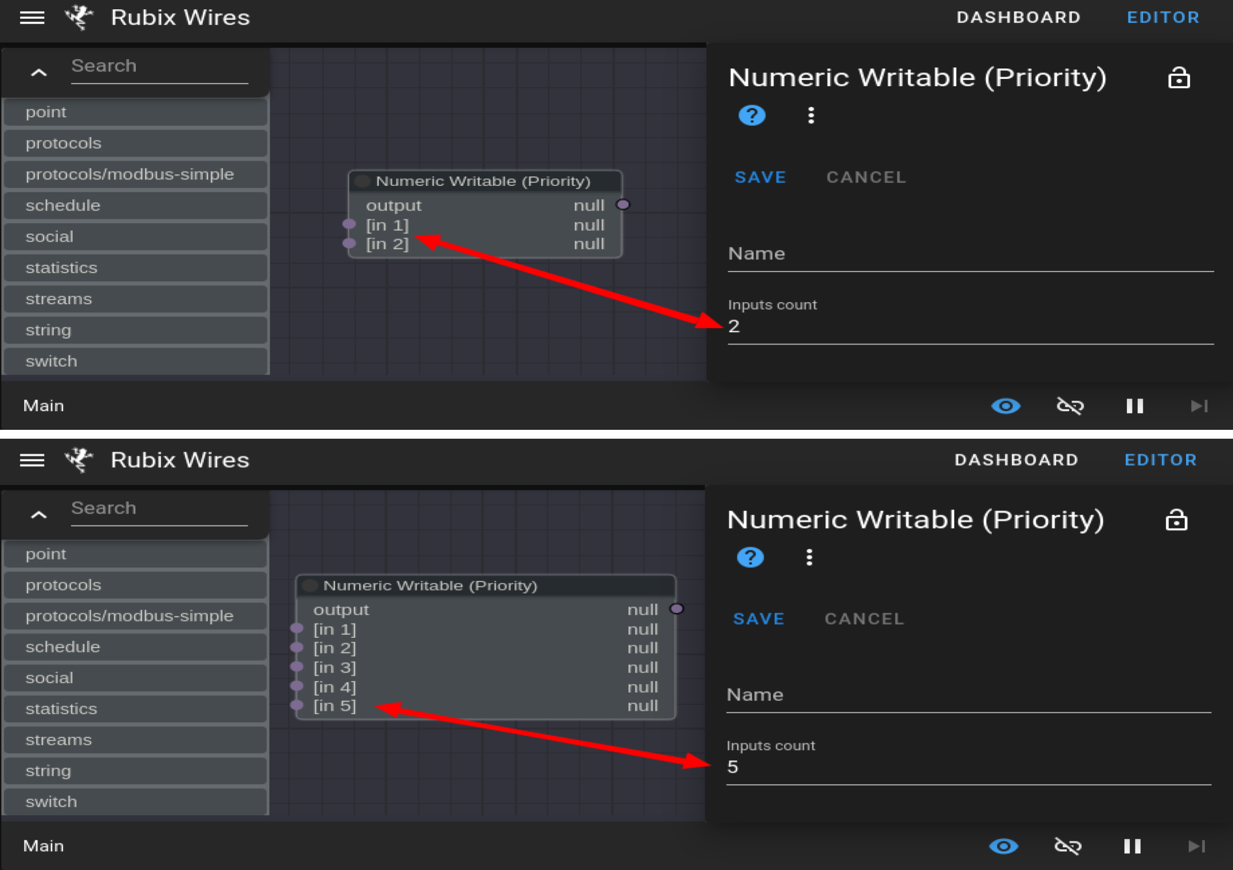Click the switch category in the upper palette
This screenshot has width=1233, height=870.
[x=136, y=361]
